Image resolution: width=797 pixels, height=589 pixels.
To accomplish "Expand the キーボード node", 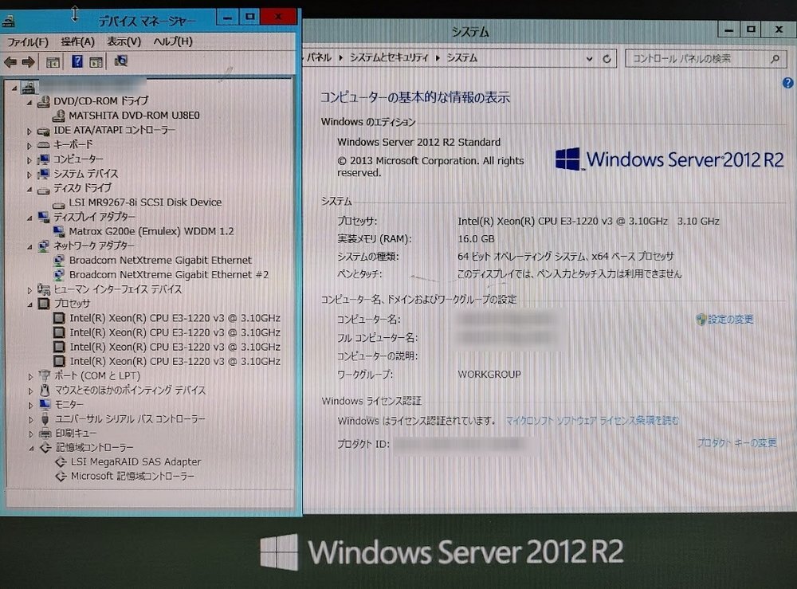I will (29, 145).
